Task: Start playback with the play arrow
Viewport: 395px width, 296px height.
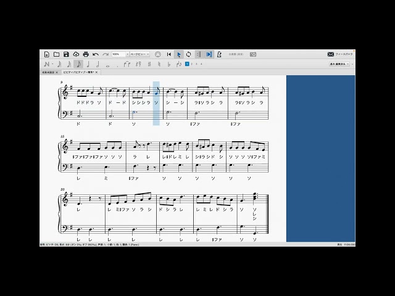Action: pos(179,54)
